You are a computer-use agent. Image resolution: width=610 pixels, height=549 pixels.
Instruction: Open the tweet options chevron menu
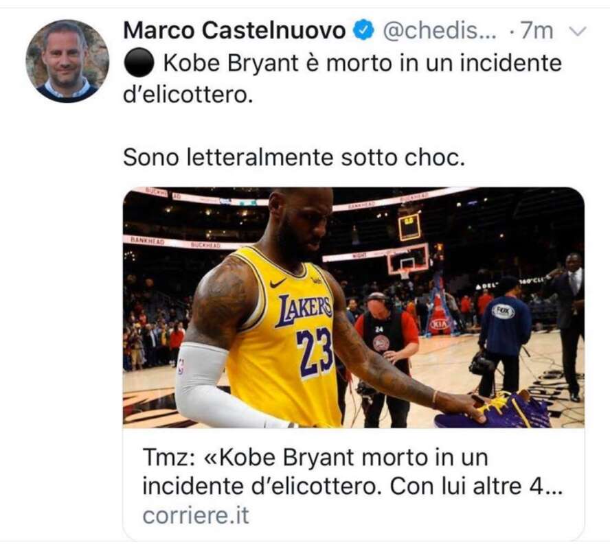coord(578,31)
